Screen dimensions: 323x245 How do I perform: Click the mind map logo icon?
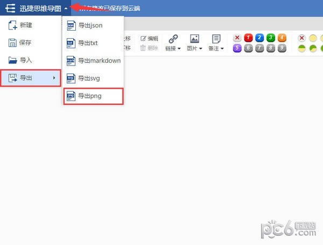click(x=10, y=8)
